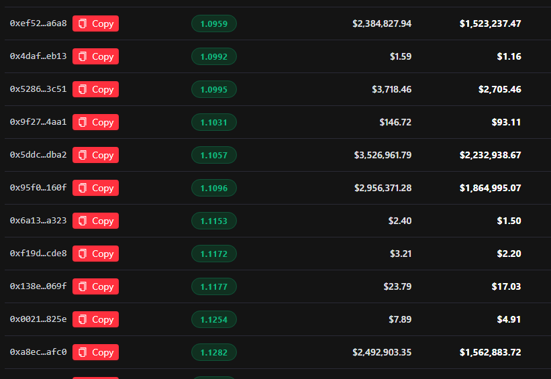Copy address 0x5ddc…dba2
Screen dimensions: 551x379
coord(95,155)
